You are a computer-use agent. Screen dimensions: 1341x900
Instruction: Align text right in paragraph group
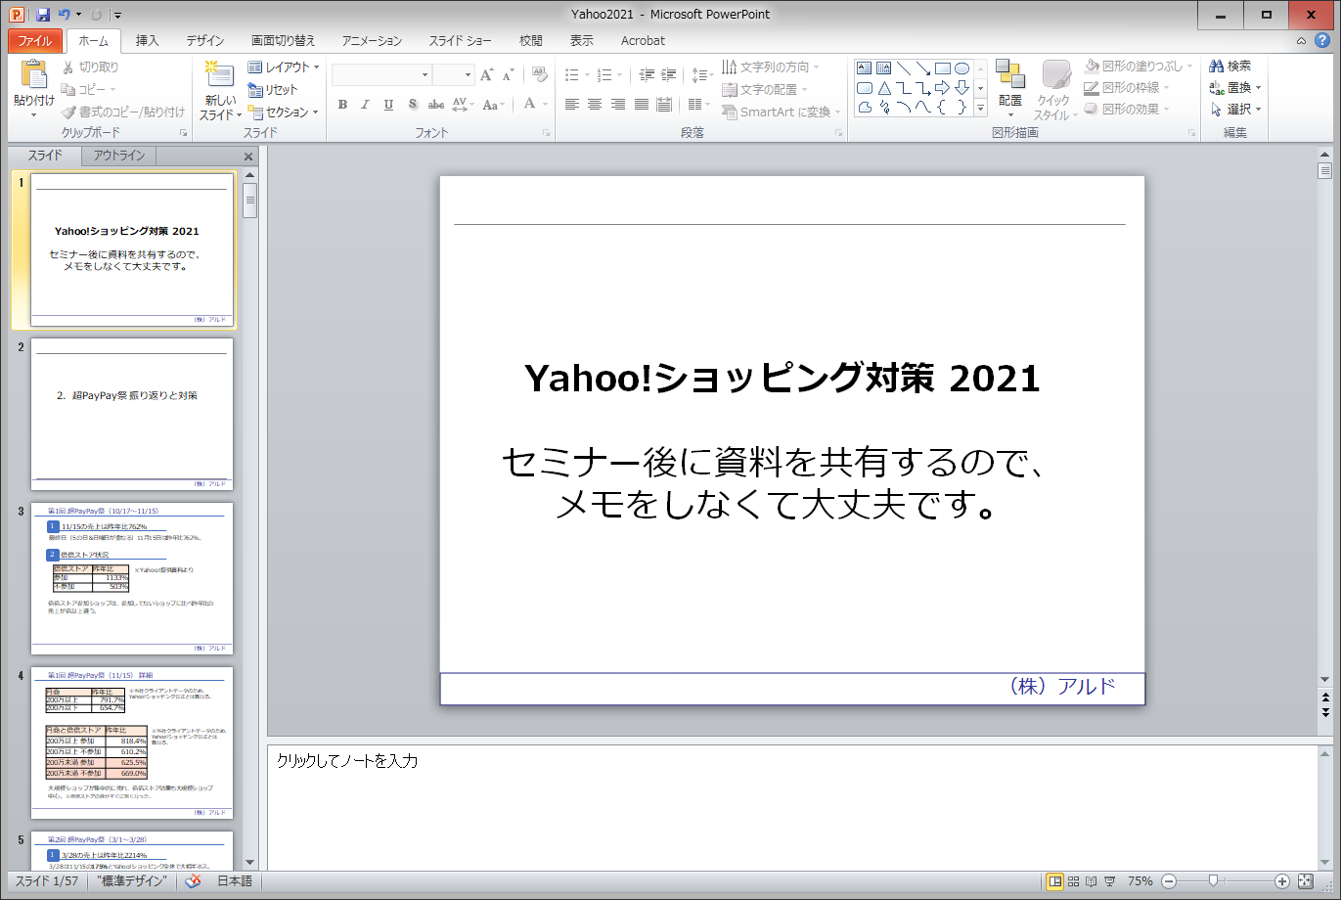(x=618, y=105)
